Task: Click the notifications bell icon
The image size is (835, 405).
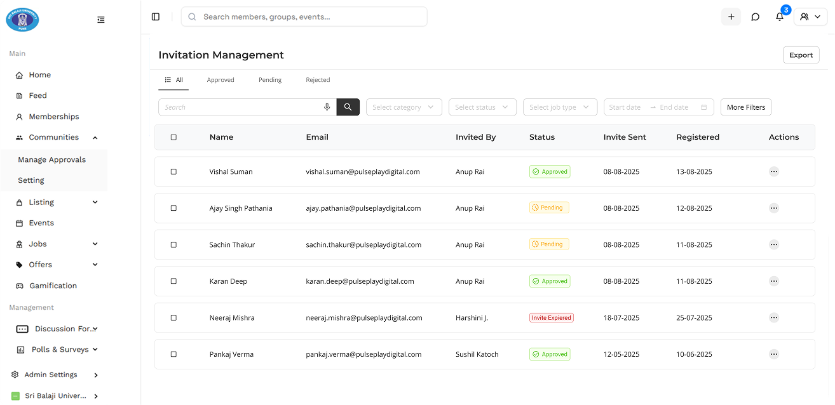Action: [x=780, y=17]
